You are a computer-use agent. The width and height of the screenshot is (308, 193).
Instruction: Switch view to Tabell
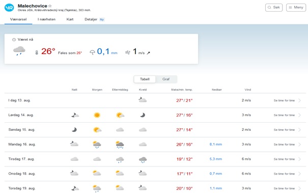coord(145,79)
